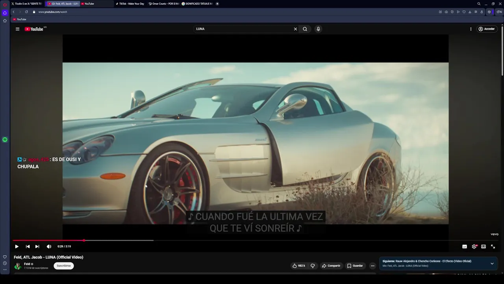504x284 pixels.
Task: Click the Acceder sign-in button
Action: click(486, 29)
